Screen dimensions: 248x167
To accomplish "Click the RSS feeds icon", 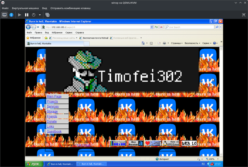I will coord(151,43).
